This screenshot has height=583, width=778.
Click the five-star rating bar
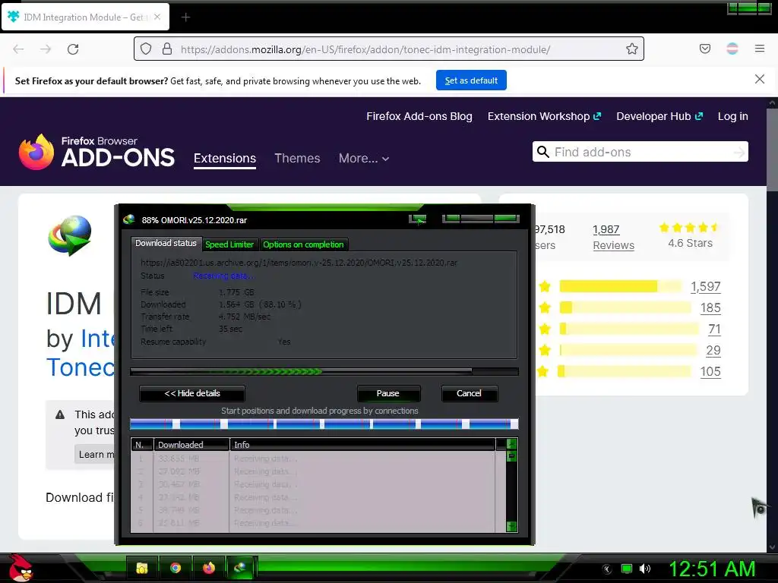click(621, 286)
